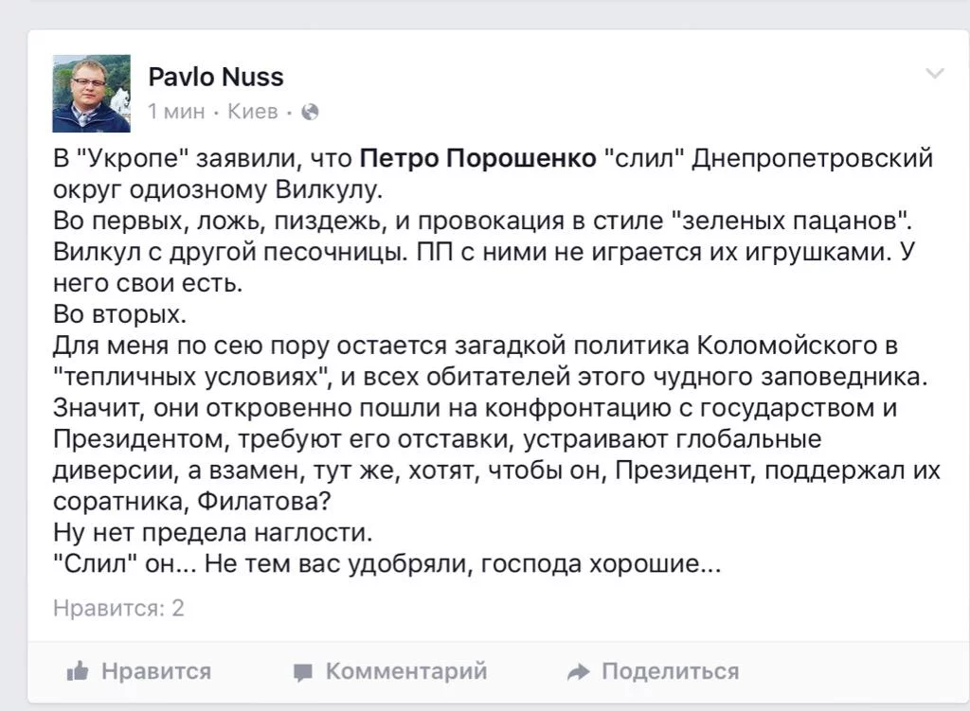Click the speech bubble comment icon
Viewport: 970px width, 711px height.
coord(302,672)
